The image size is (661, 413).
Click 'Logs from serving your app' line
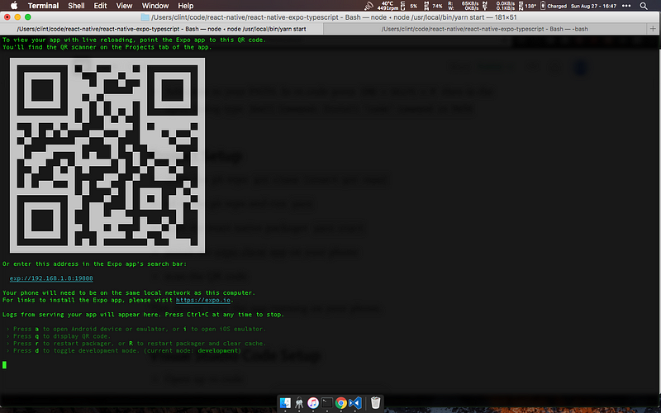(x=143, y=315)
